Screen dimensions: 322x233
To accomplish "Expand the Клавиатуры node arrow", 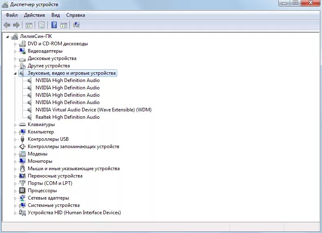I will point(15,125).
